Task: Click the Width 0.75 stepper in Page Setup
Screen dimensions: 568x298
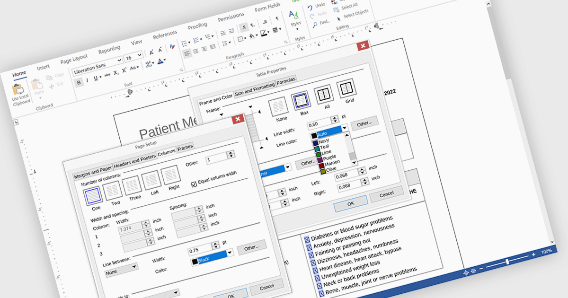Action: click(x=215, y=246)
